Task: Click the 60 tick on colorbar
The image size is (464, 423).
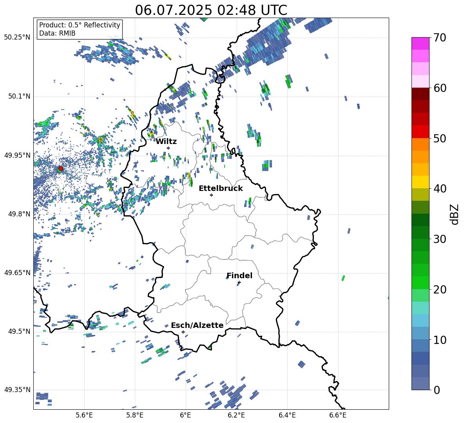Action: [440, 88]
